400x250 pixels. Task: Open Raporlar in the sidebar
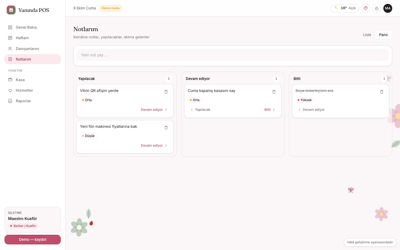pos(32,101)
